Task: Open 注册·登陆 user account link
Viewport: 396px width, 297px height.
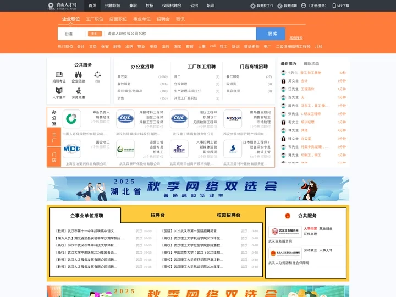Action: 314,5
